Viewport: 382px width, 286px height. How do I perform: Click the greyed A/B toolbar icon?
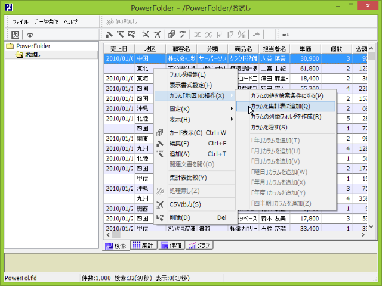coord(241,35)
